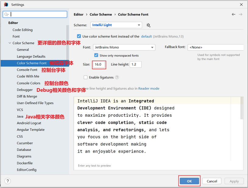The width and height of the screenshot is (248, 188).
Task: Uncheck Use color scheme font checkbox
Action: (79, 36)
